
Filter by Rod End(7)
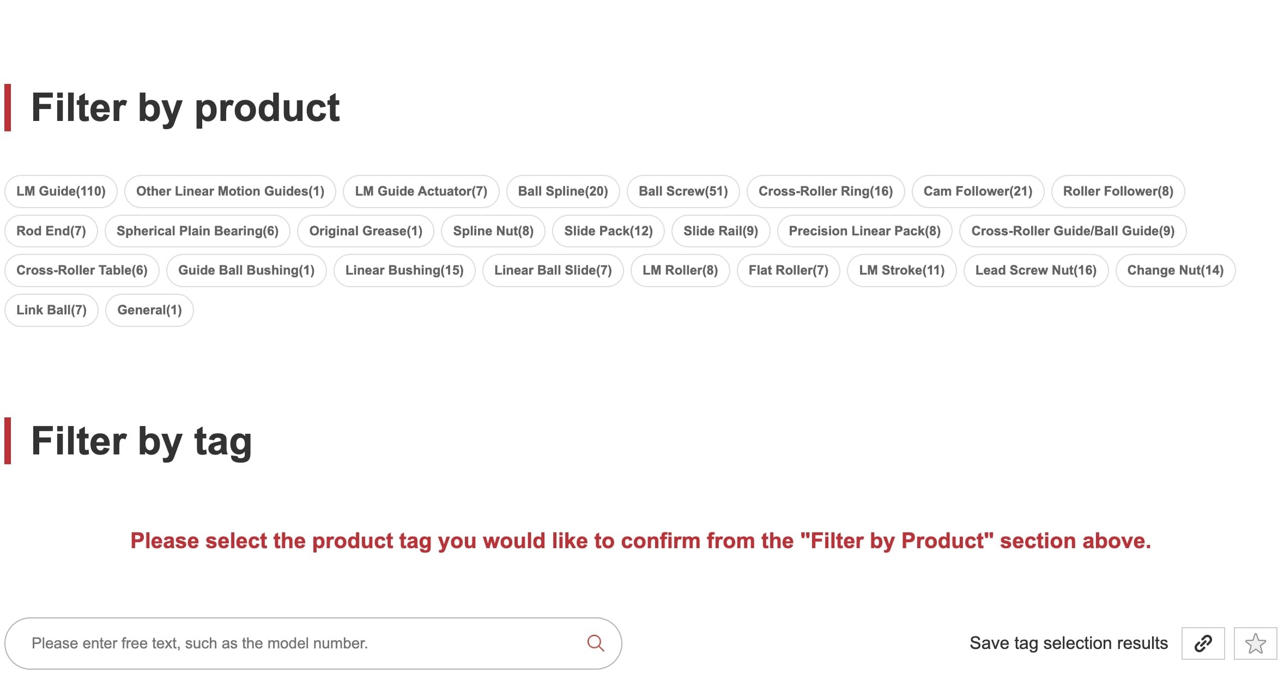pyautogui.click(x=51, y=231)
